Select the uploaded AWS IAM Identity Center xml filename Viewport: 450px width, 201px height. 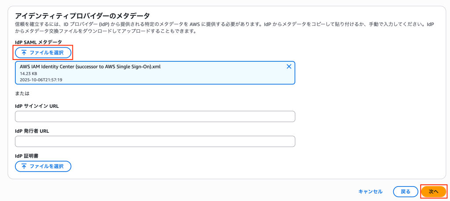click(x=90, y=67)
